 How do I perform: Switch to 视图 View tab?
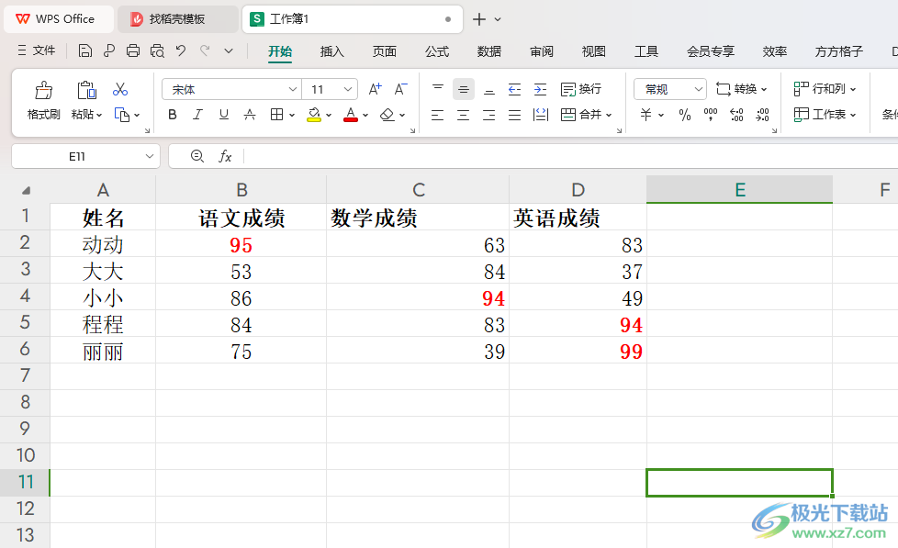pos(594,51)
